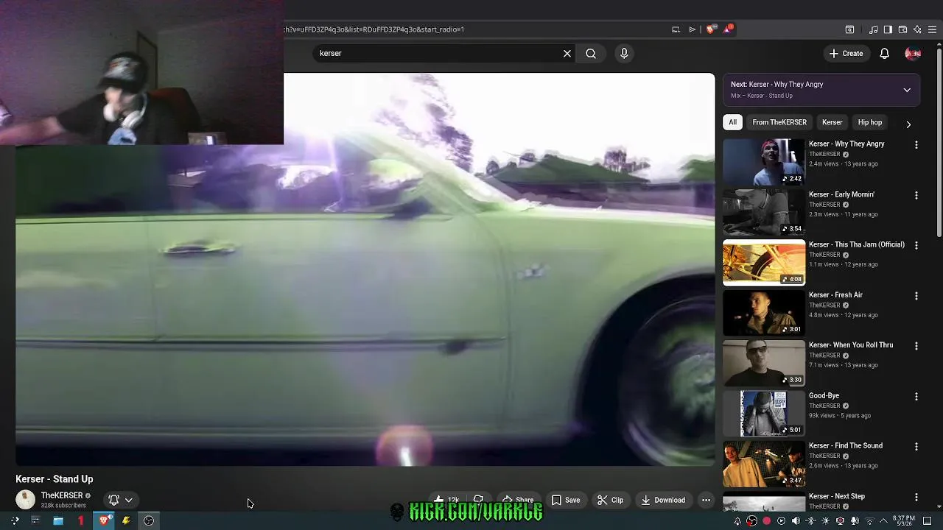943x530 pixels.
Task: Open Brave Rewards triangle icon
Action: 728,29
